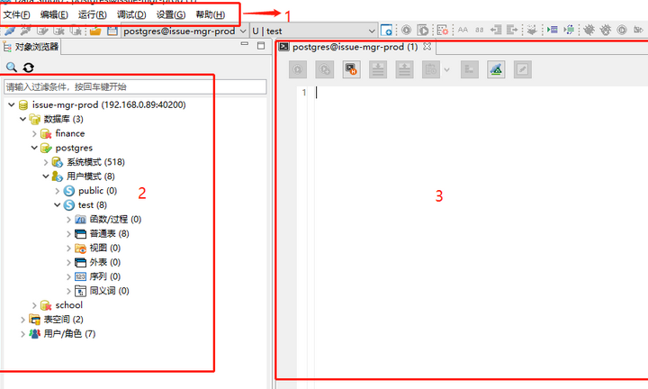Select 同义词 (0) in the tree
The width and height of the screenshot is (648, 389).
coord(110,291)
